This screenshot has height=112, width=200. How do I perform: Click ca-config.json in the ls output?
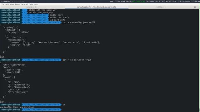point(9,107)
